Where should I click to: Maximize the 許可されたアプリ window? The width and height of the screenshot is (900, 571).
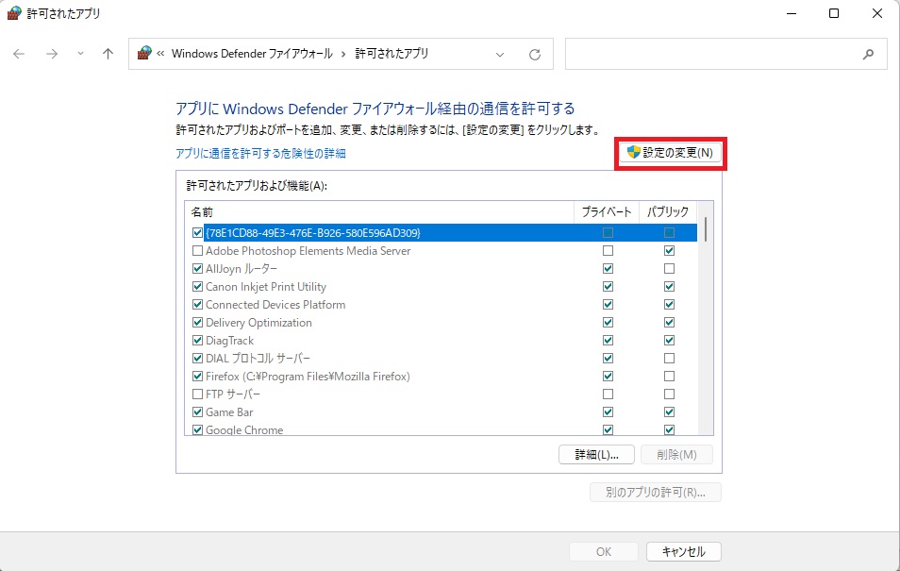834,13
